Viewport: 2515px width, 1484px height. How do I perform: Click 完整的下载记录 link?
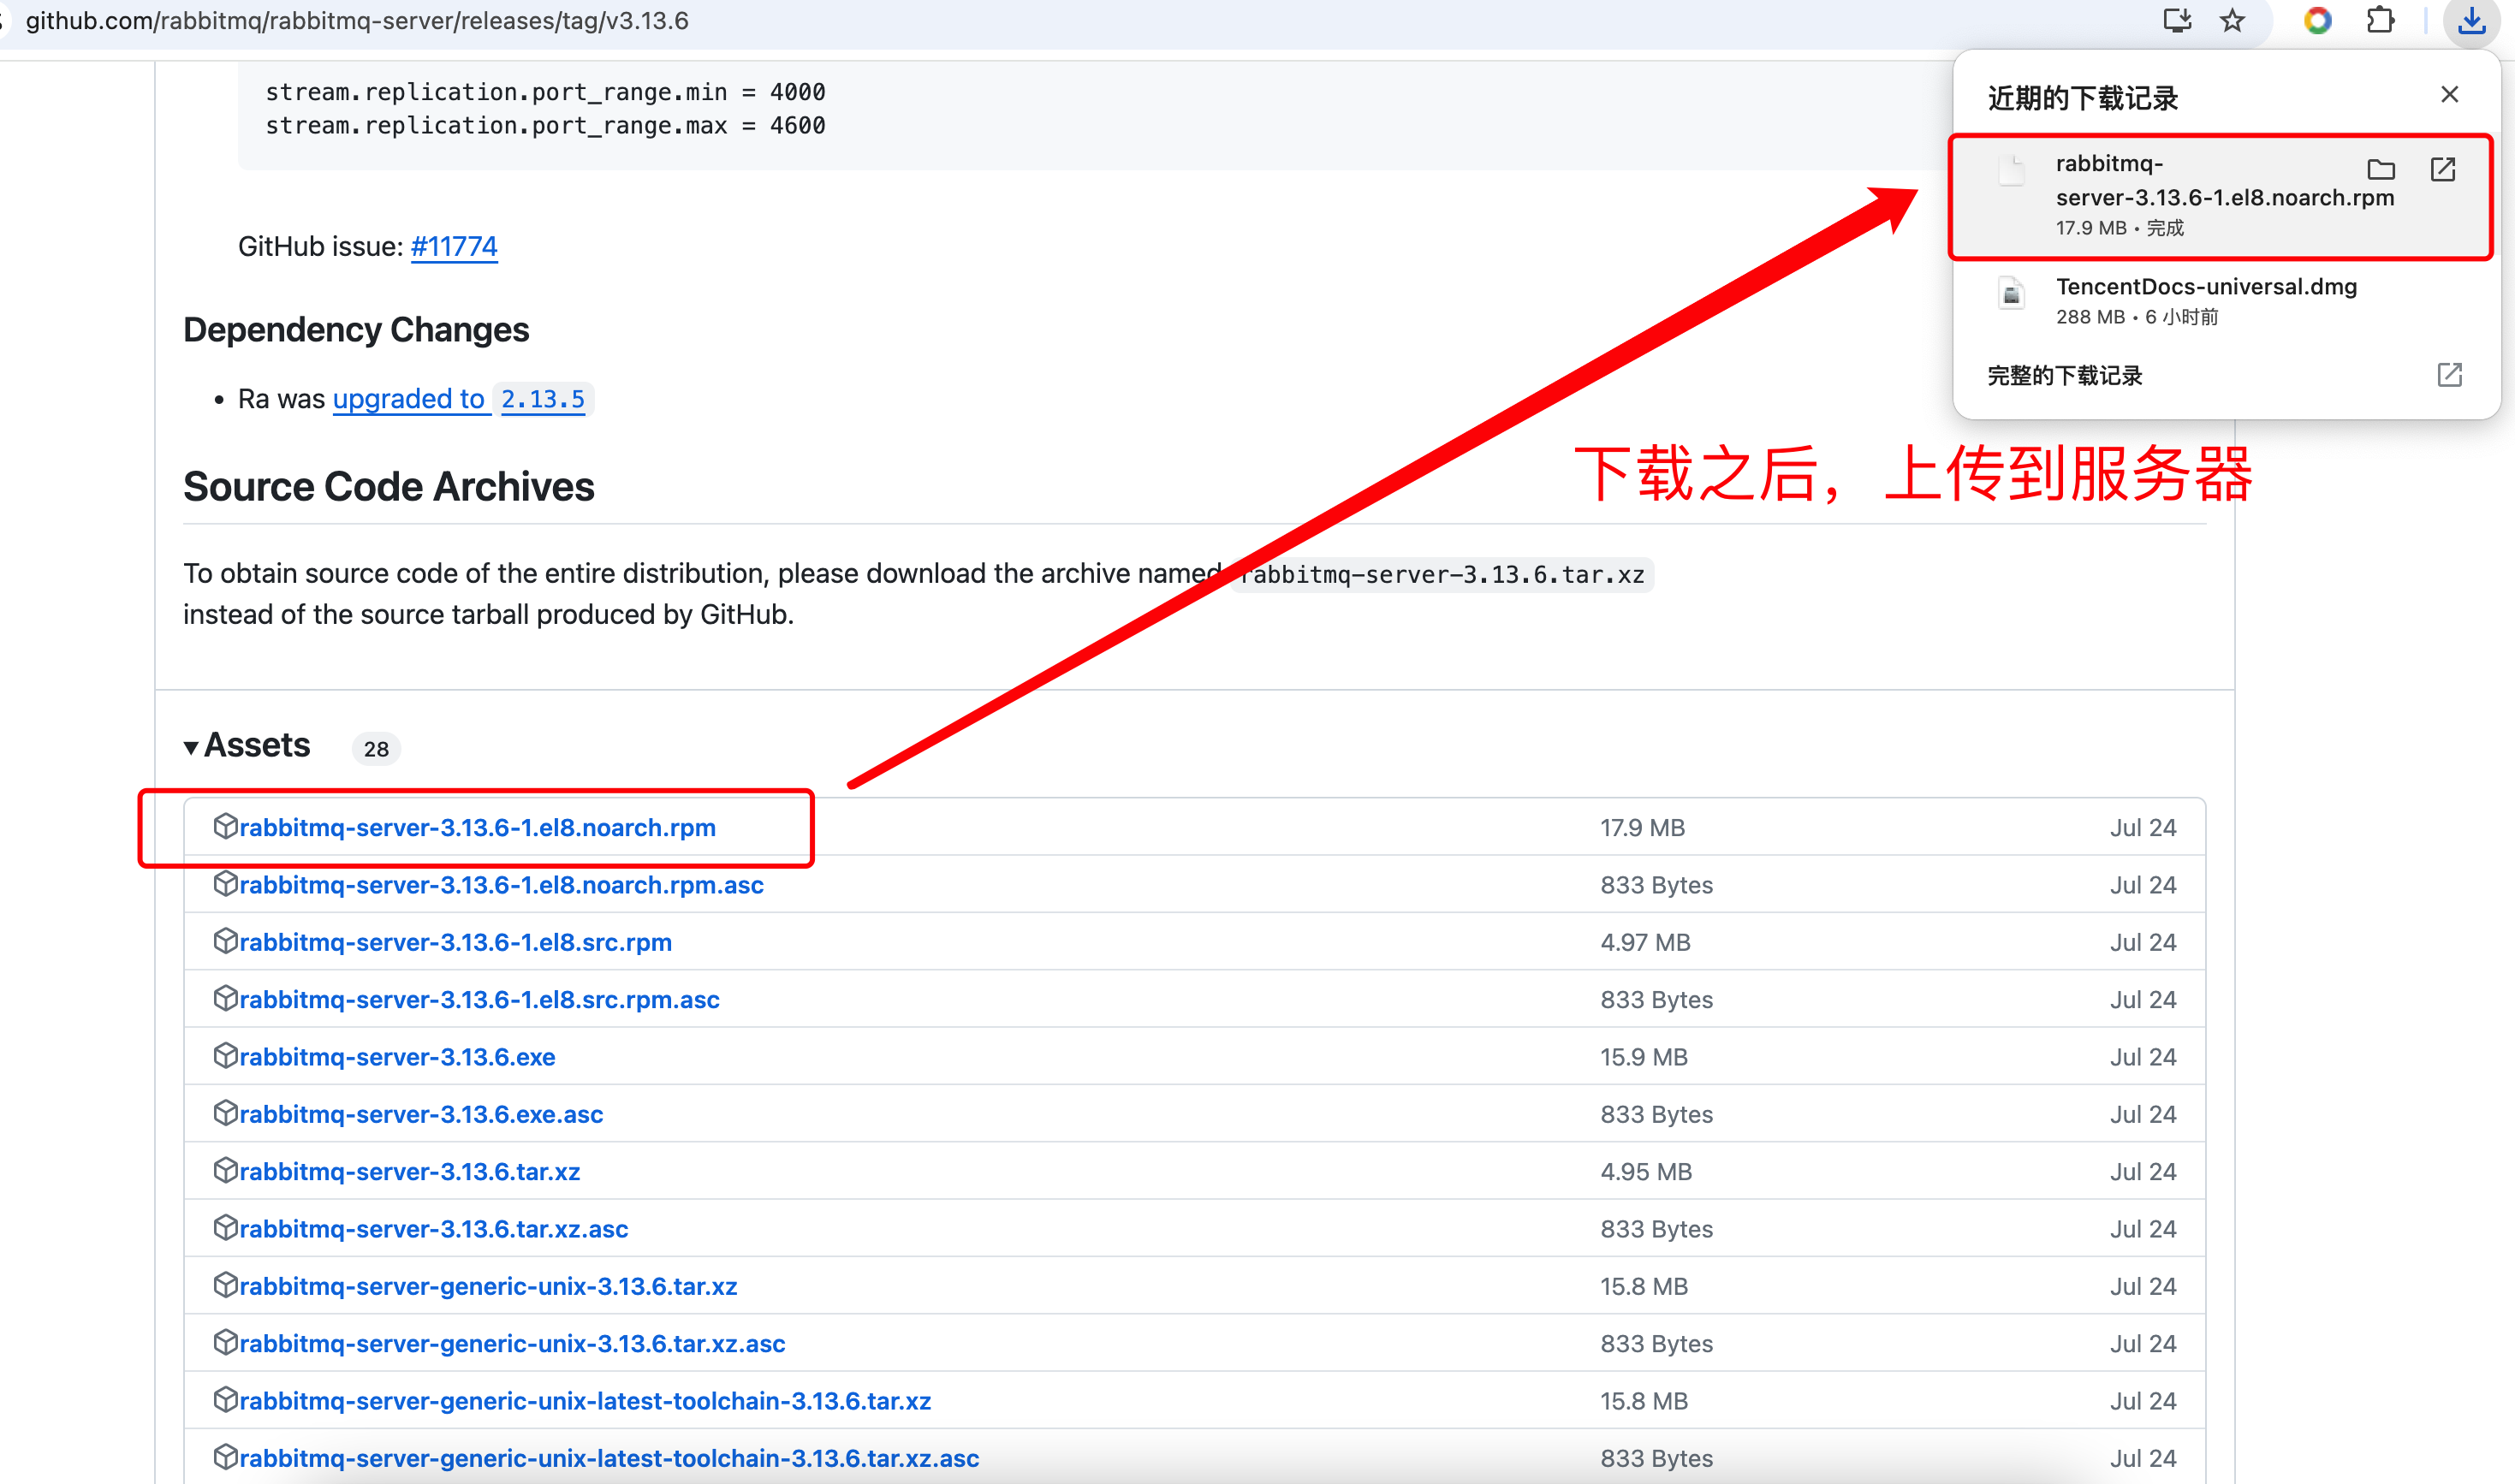click(x=2064, y=375)
